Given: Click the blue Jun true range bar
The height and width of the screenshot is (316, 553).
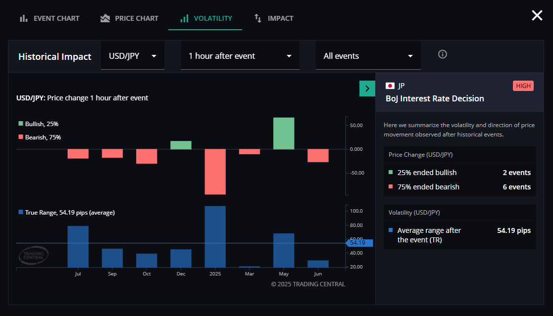Looking at the screenshot, I should 318,264.
